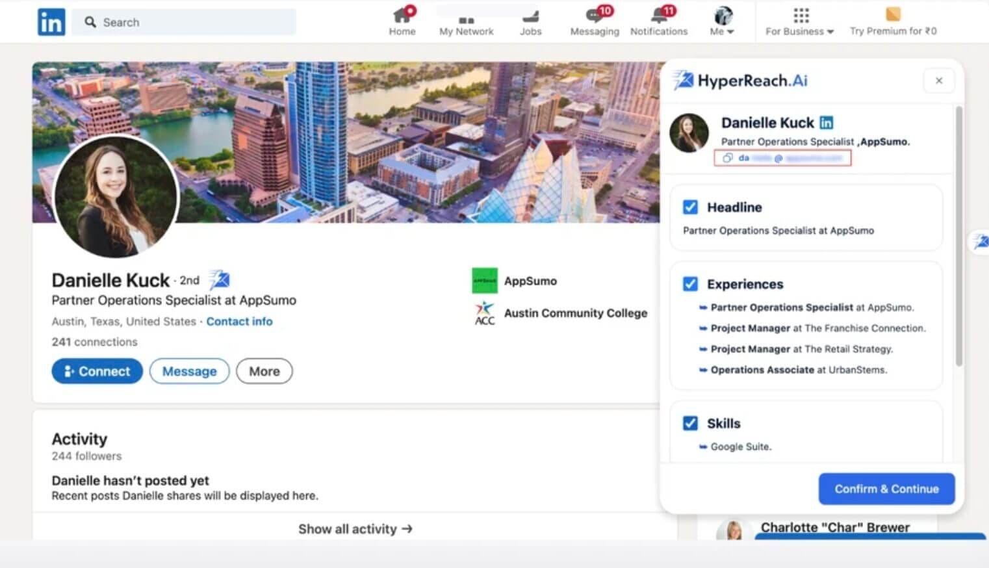Viewport: 989px width, 568px height.
Task: Click Project Manager at The Franchise Connection
Action: click(x=817, y=328)
